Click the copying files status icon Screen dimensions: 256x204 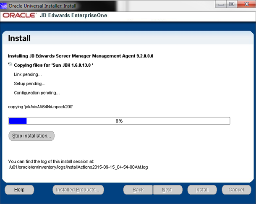pyautogui.click(x=10, y=64)
